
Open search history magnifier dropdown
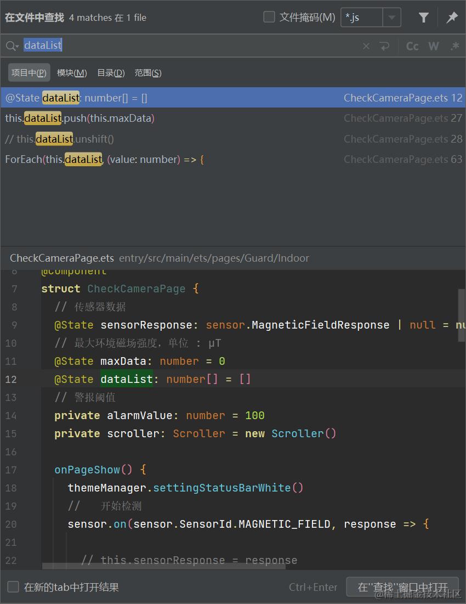tap(12, 46)
